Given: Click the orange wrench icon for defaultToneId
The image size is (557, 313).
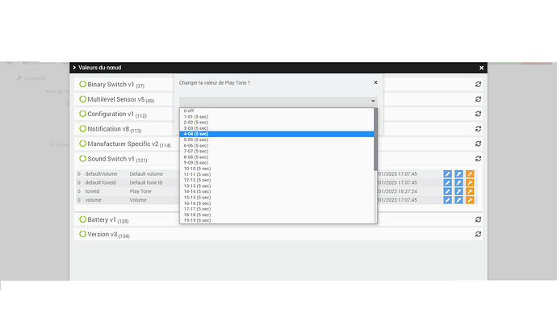Looking at the screenshot, I should pos(470,183).
